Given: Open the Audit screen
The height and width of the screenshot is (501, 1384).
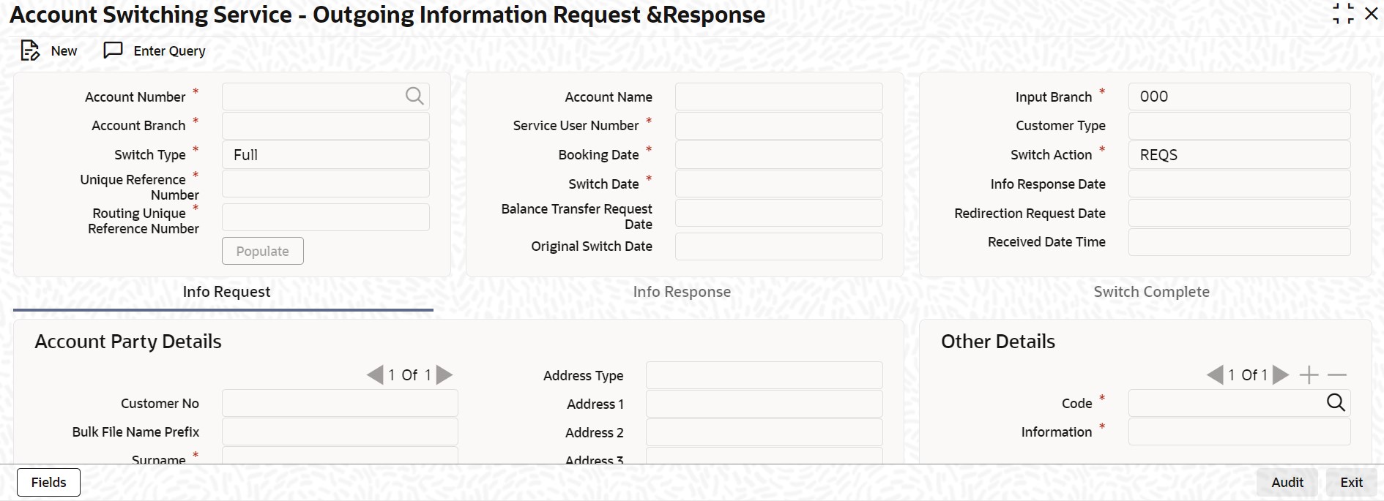Looking at the screenshot, I should [1287, 482].
